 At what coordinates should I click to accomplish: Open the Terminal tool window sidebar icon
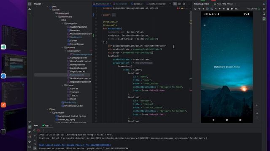[x=30, y=147]
